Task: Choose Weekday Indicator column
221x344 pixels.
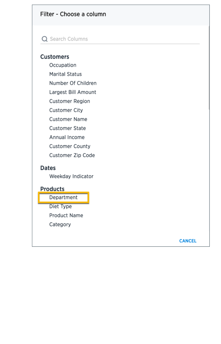Action: 71,176
